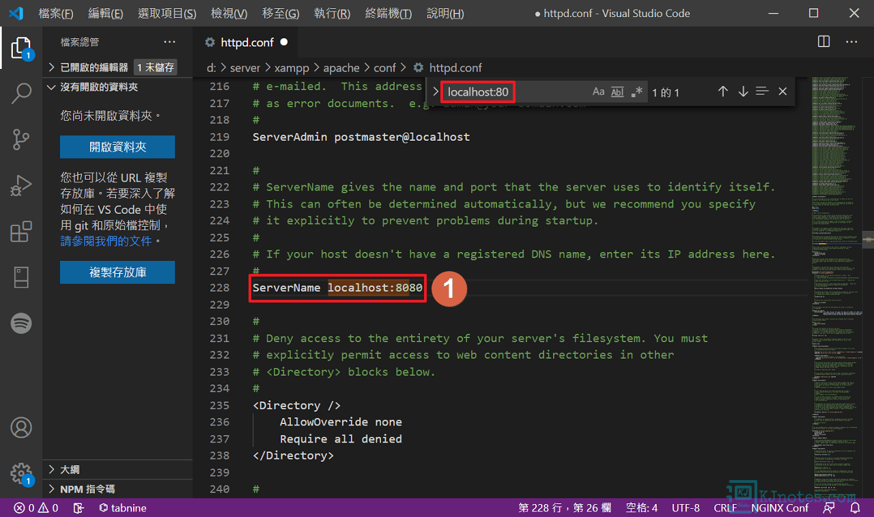The height and width of the screenshot is (517, 874).
Task: Open the 移至(G) menu
Action: (281, 14)
